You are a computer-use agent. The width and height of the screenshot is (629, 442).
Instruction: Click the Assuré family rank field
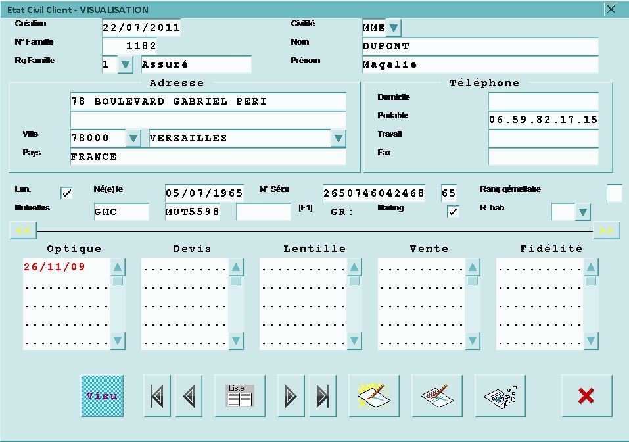(x=196, y=64)
